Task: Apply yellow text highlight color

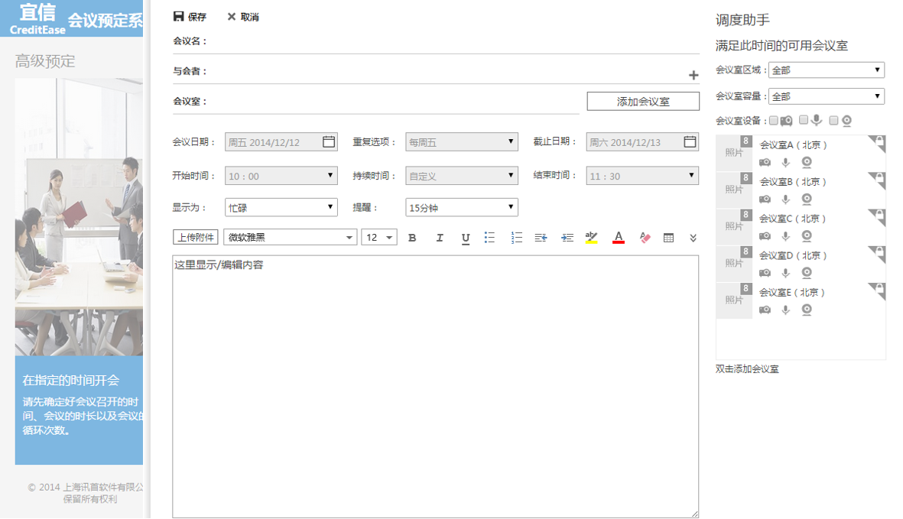Action: (592, 237)
